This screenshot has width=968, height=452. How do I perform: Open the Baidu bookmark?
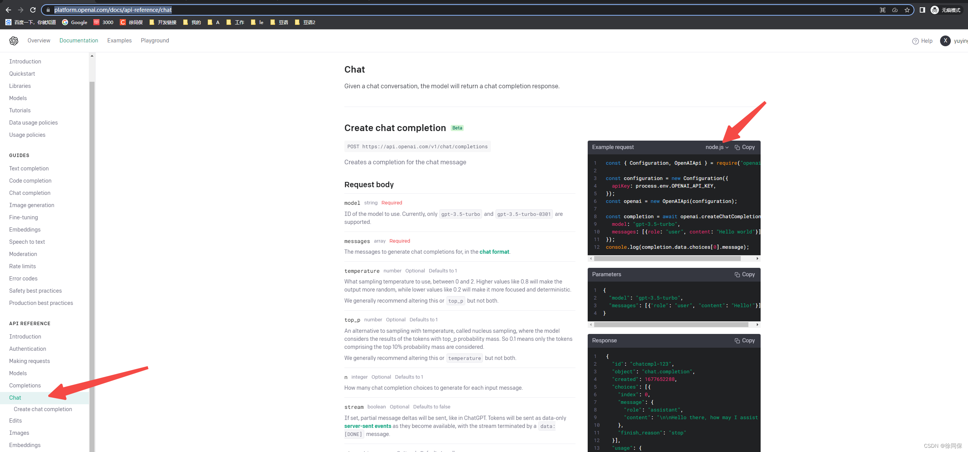(31, 22)
